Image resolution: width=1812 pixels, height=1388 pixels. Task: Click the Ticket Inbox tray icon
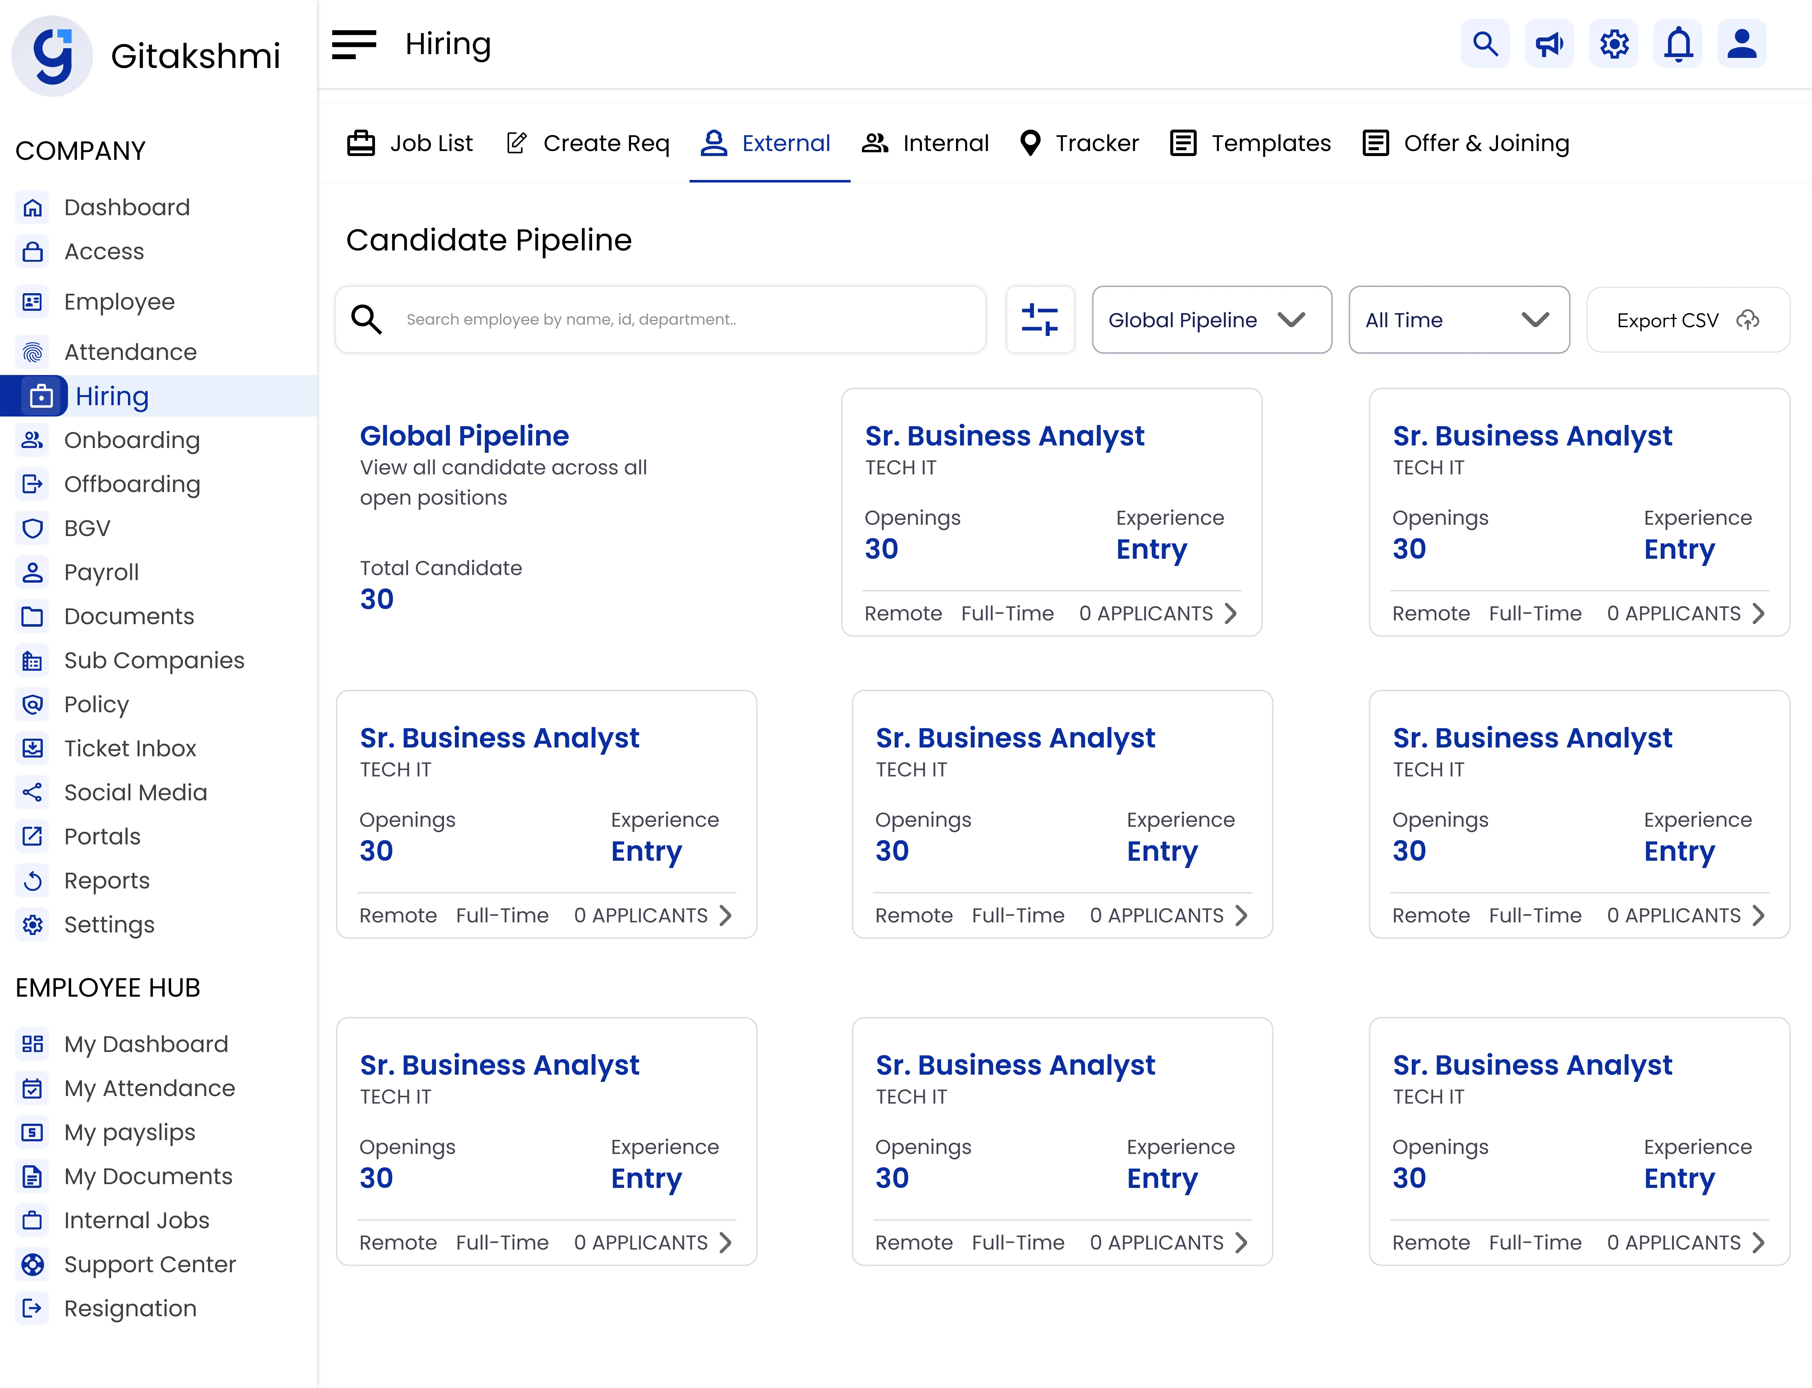pyautogui.click(x=32, y=748)
